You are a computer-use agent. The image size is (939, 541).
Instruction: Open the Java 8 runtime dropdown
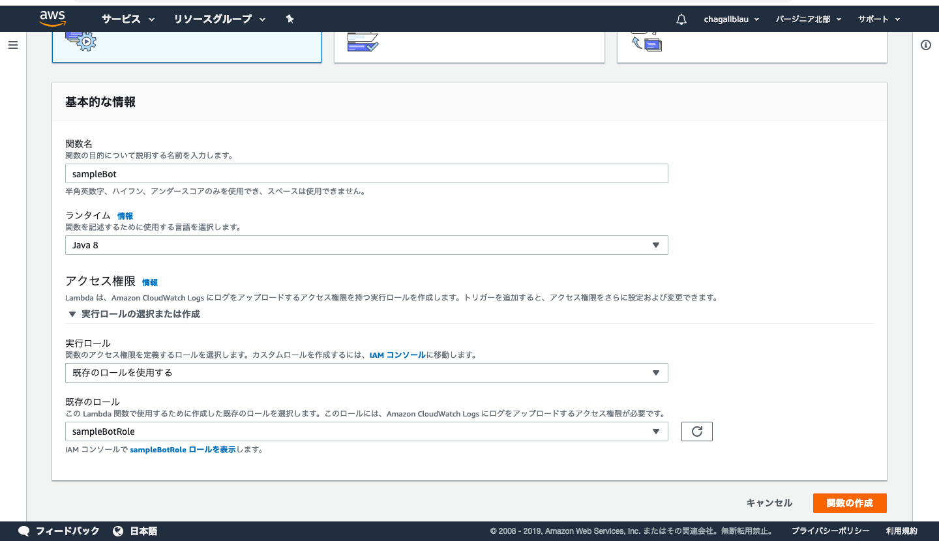coord(366,245)
